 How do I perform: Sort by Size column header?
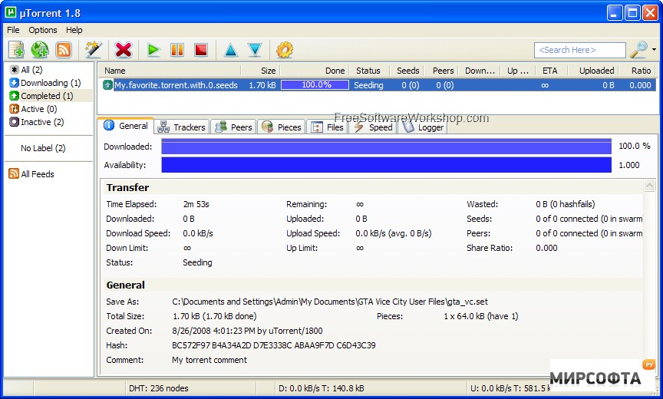pos(260,71)
